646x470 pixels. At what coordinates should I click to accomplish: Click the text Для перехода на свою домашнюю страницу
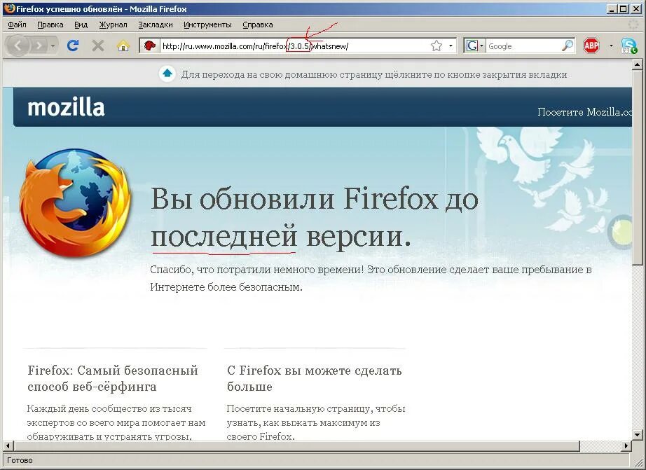coord(374,74)
